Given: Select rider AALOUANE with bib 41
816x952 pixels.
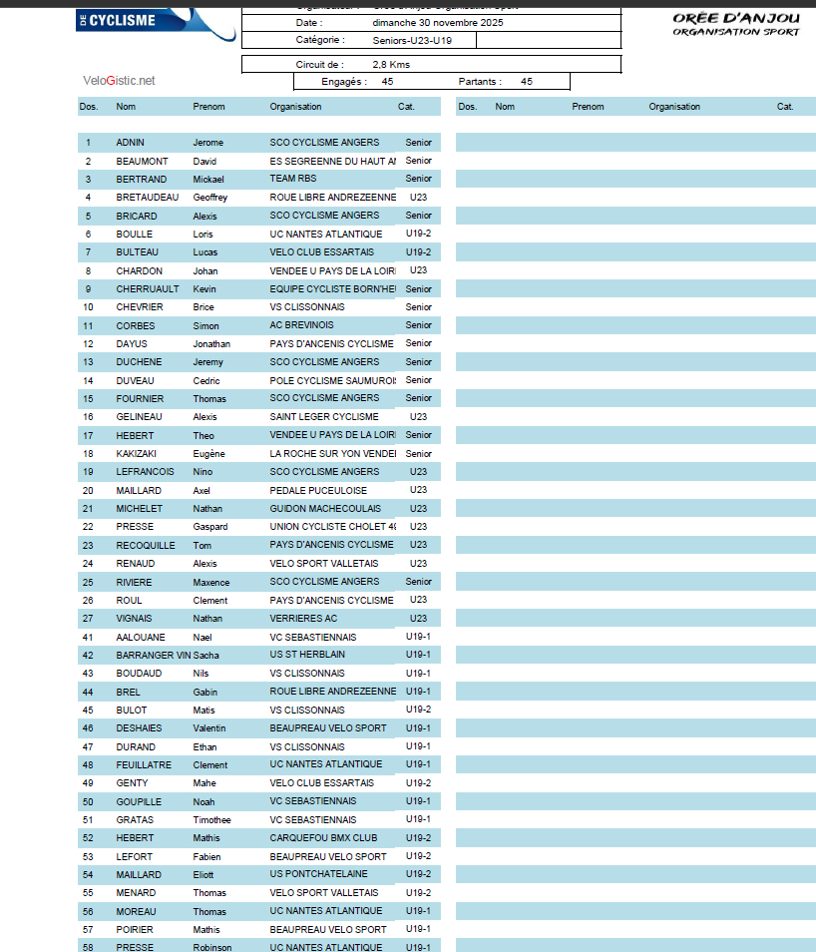Looking at the screenshot, I should point(137,637).
